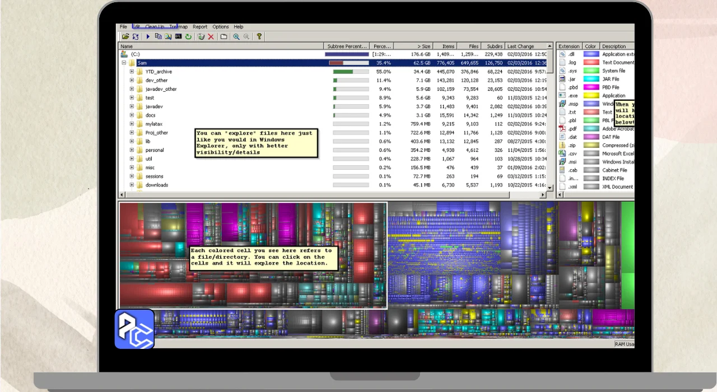The image size is (717, 392).
Task: Collapse the Sam folder tree node
Action: pyautogui.click(x=124, y=63)
